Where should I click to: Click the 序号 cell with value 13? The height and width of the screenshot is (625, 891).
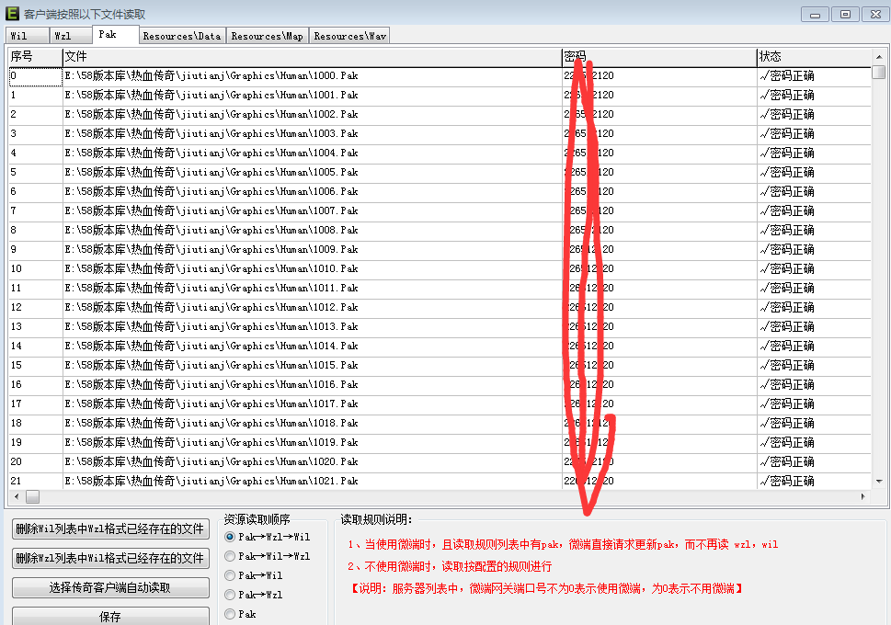pyautogui.click(x=35, y=327)
